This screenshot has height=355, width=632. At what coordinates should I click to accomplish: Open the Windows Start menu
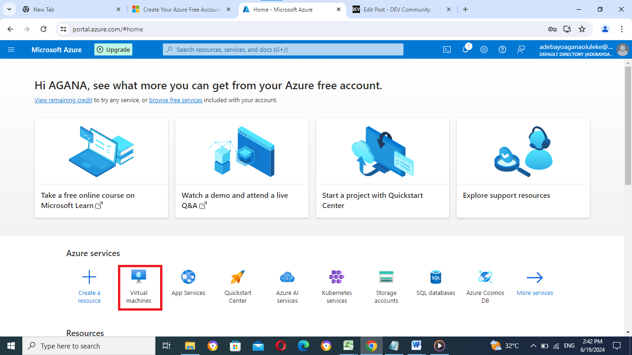(11, 346)
